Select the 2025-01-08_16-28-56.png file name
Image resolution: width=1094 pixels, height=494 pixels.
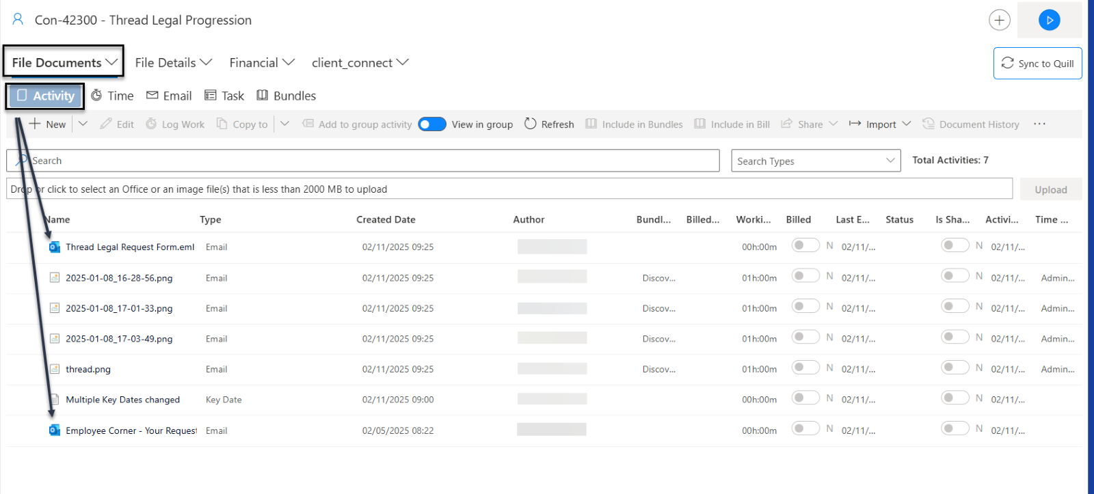pos(119,278)
